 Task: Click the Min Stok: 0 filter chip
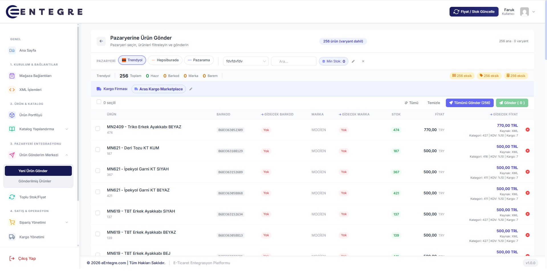click(334, 61)
